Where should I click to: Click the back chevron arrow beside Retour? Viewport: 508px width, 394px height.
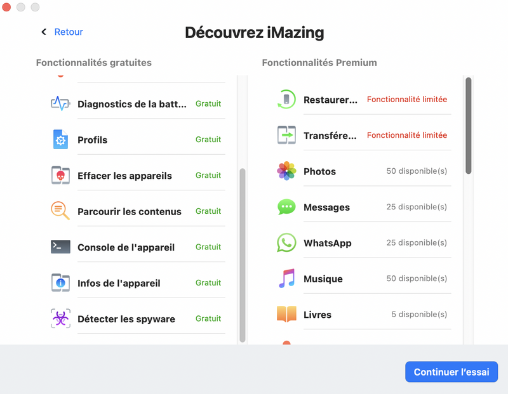[44, 32]
